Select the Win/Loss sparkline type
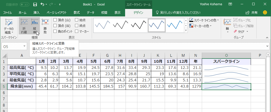This screenshot has height=112, width=271. [x=45, y=26]
